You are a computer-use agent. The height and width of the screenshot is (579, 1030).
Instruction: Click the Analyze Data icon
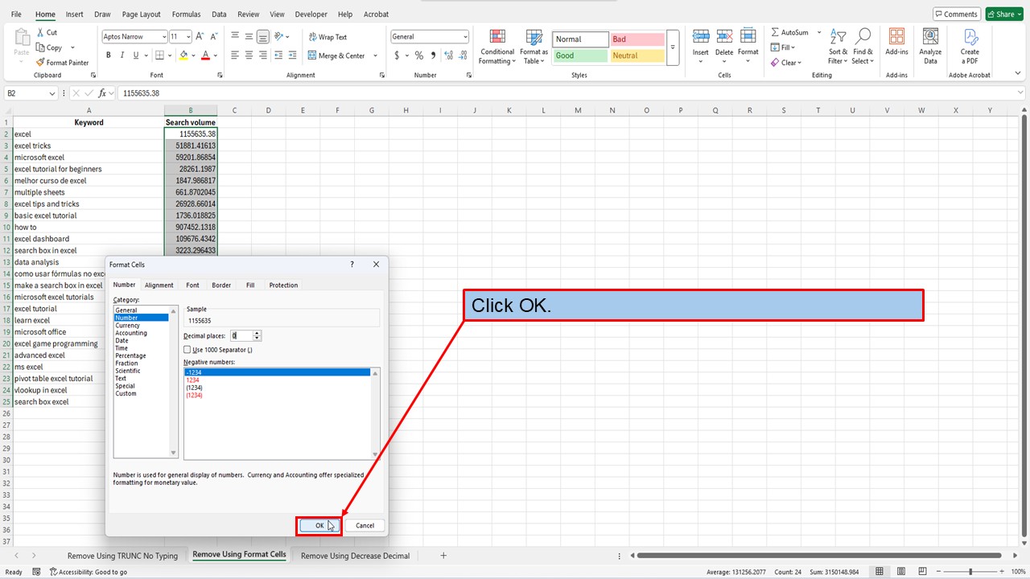(930, 47)
